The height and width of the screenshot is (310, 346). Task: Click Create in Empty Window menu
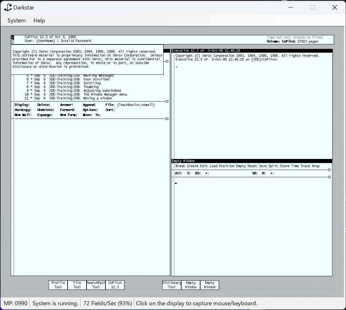pos(193,166)
